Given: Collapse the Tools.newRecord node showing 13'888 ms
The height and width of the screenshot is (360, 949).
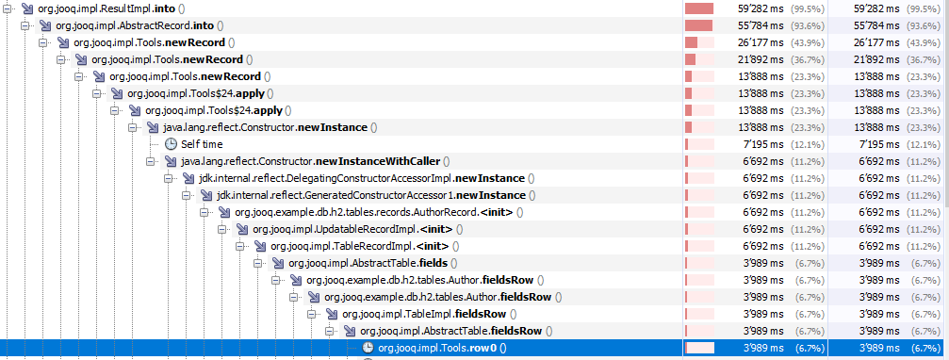Looking at the screenshot, I should pos(78,76).
